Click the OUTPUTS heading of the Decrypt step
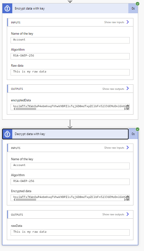Screen dimensions: 144x251 [17, 215]
